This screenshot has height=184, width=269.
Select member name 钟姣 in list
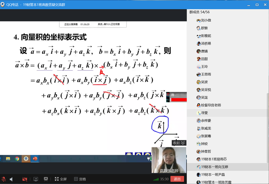tap(204, 144)
